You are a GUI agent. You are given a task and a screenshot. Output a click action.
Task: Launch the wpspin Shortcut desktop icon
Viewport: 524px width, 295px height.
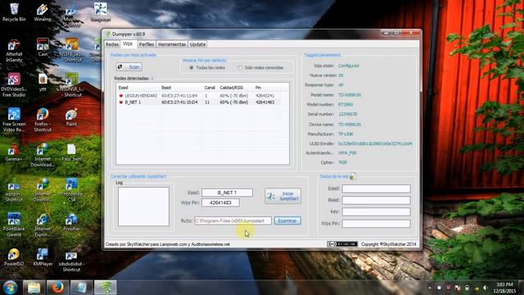[x=14, y=190]
